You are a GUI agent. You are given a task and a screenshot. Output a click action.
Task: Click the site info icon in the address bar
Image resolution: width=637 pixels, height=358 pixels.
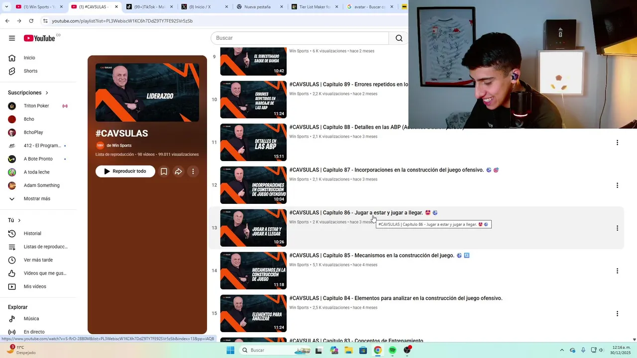[45, 21]
